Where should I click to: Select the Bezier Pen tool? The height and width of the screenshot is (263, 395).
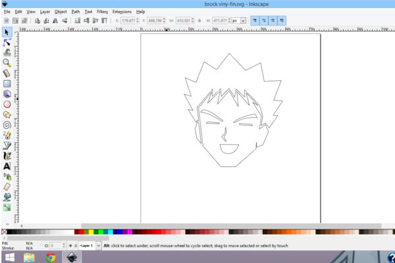7,145
